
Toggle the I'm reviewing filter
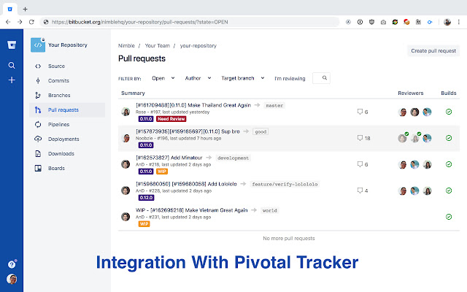point(290,78)
